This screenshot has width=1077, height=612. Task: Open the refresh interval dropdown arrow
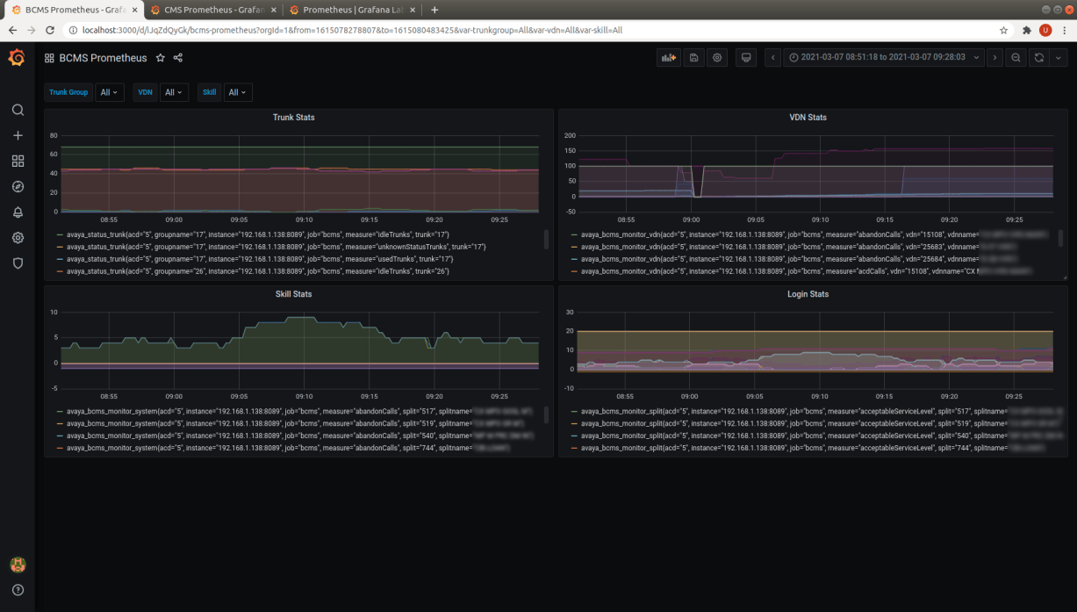[1059, 58]
